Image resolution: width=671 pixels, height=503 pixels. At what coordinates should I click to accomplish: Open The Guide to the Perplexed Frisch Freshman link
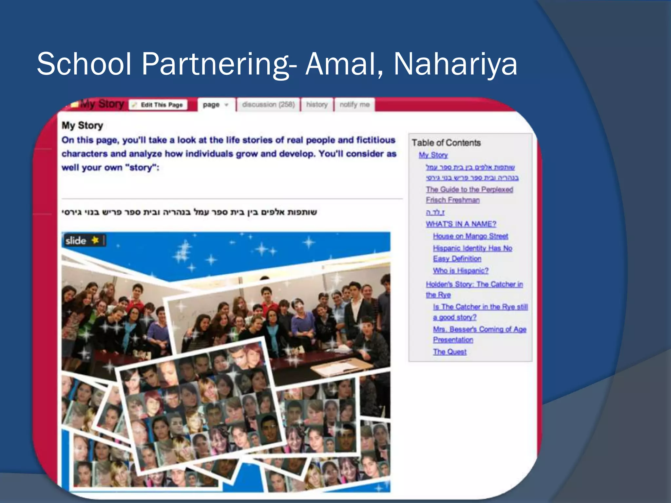coord(470,195)
